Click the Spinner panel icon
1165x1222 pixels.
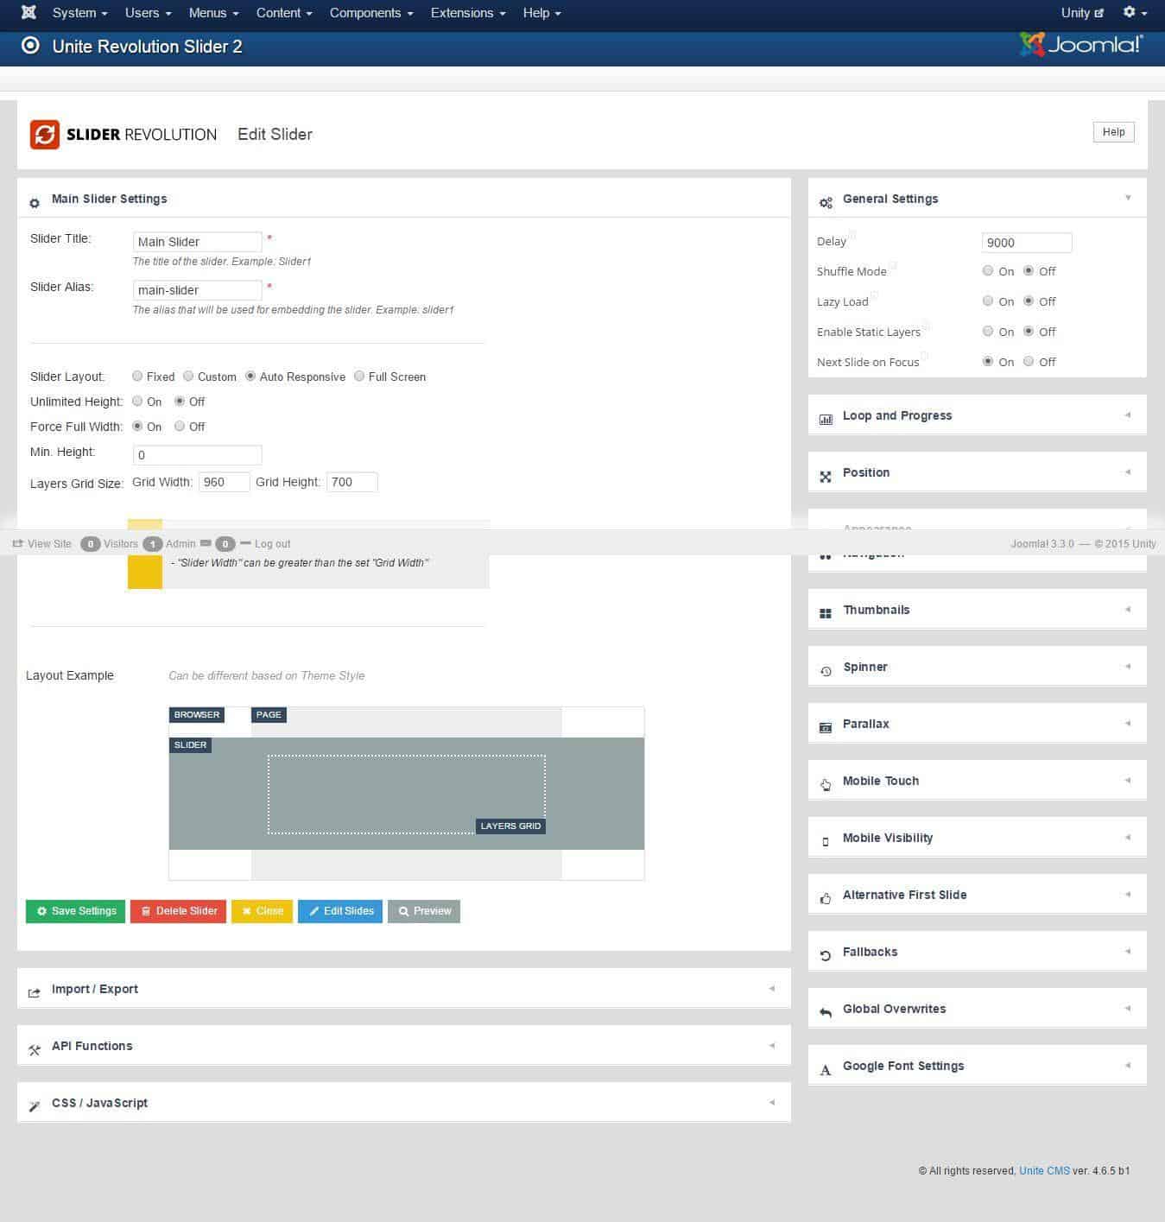point(826,669)
